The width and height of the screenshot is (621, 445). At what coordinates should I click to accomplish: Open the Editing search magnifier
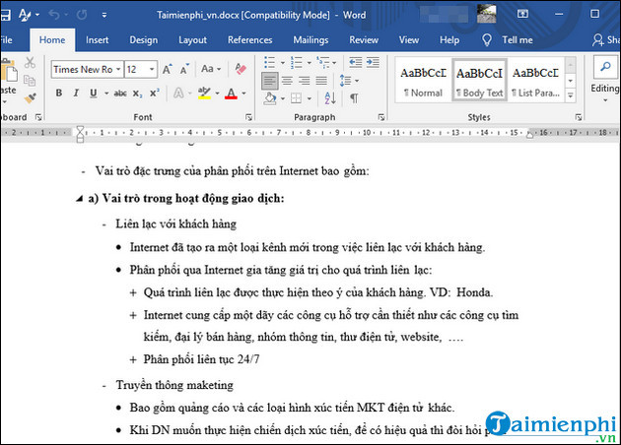605,67
